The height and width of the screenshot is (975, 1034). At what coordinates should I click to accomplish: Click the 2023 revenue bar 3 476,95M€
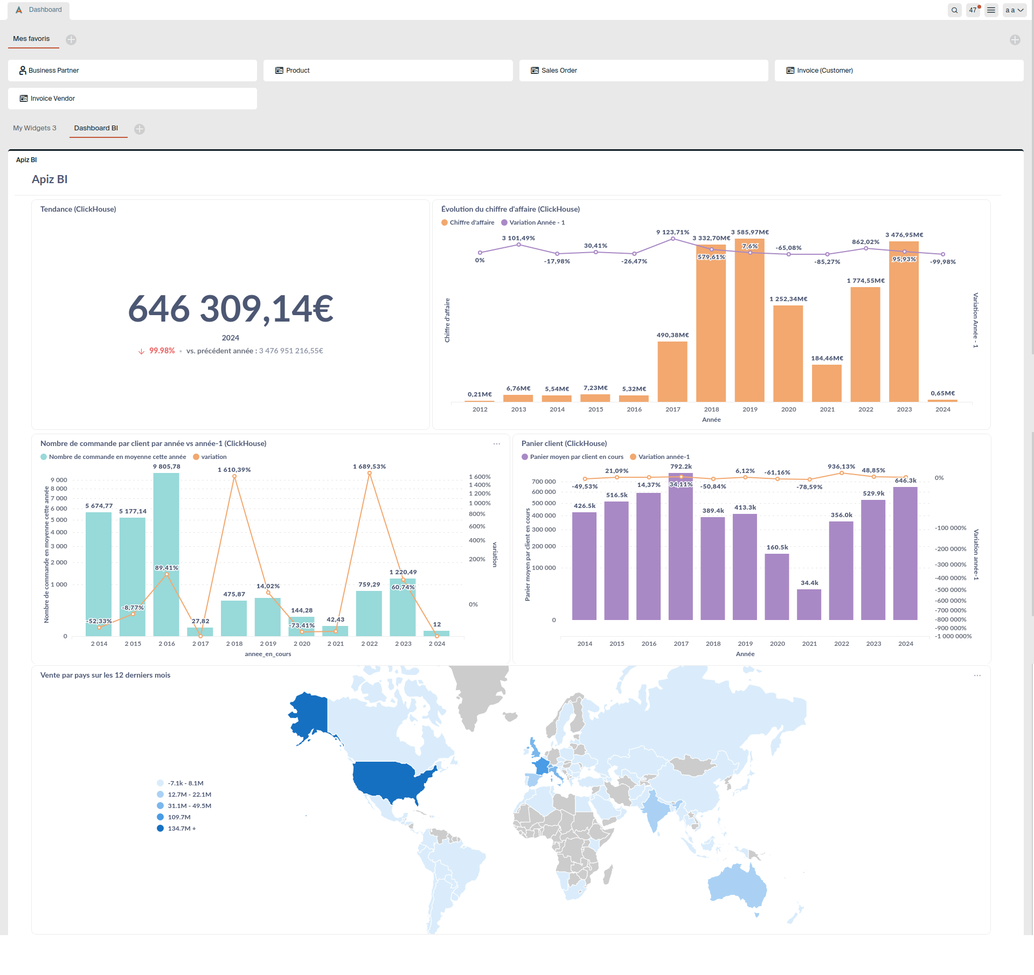(904, 322)
